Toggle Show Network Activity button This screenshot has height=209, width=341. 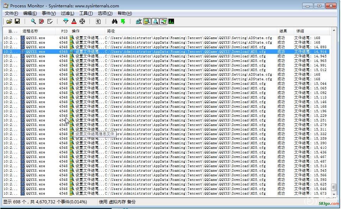click(155, 21)
